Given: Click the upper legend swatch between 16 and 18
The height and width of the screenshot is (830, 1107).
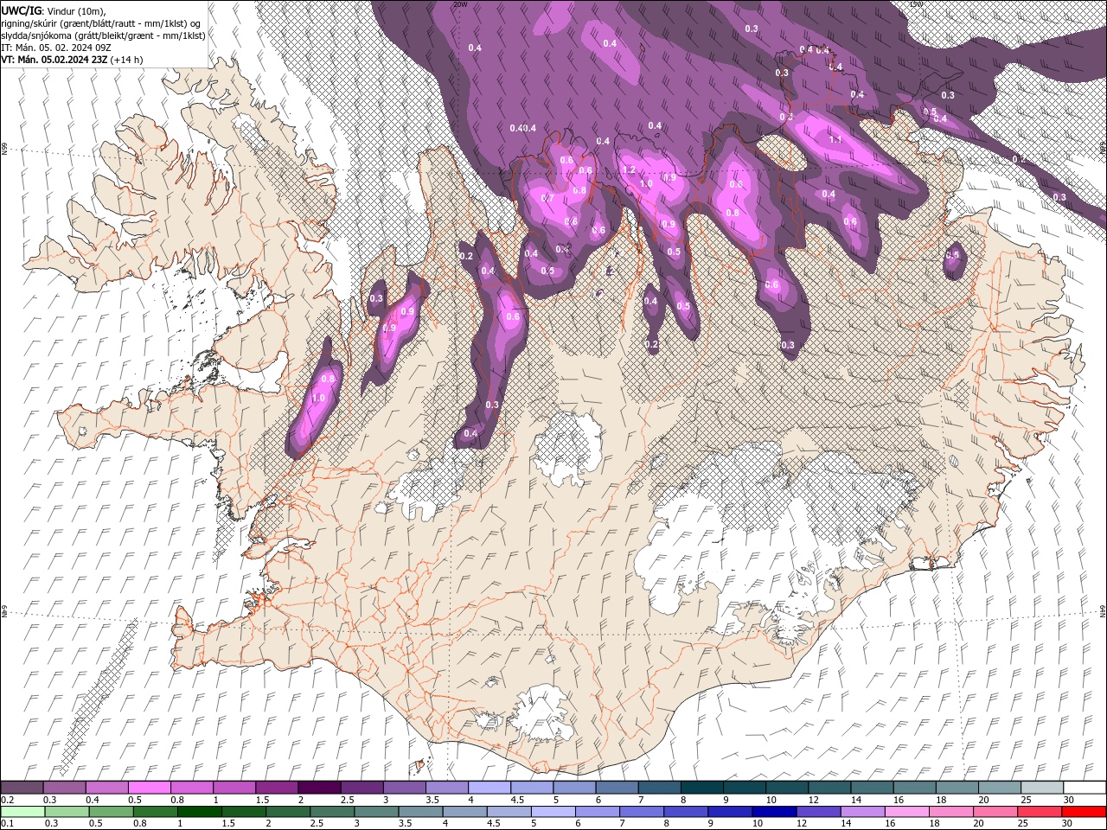Looking at the screenshot, I should [x=913, y=788].
